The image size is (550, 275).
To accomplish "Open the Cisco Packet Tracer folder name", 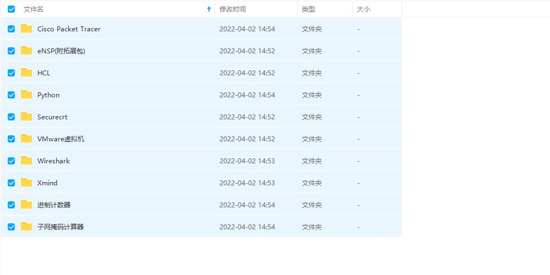I will [69, 29].
